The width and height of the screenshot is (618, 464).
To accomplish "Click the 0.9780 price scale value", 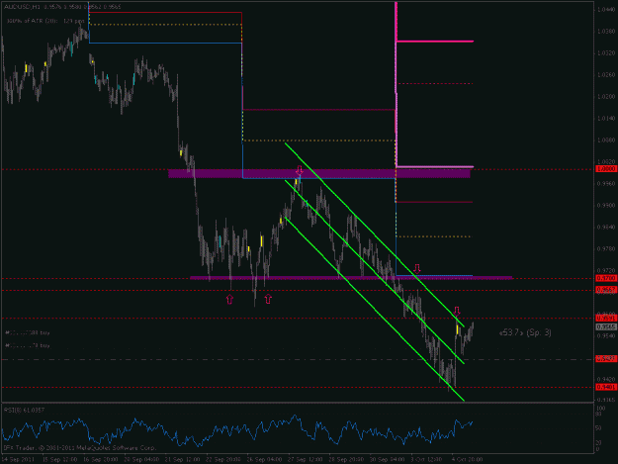I will pyautogui.click(x=606, y=248).
